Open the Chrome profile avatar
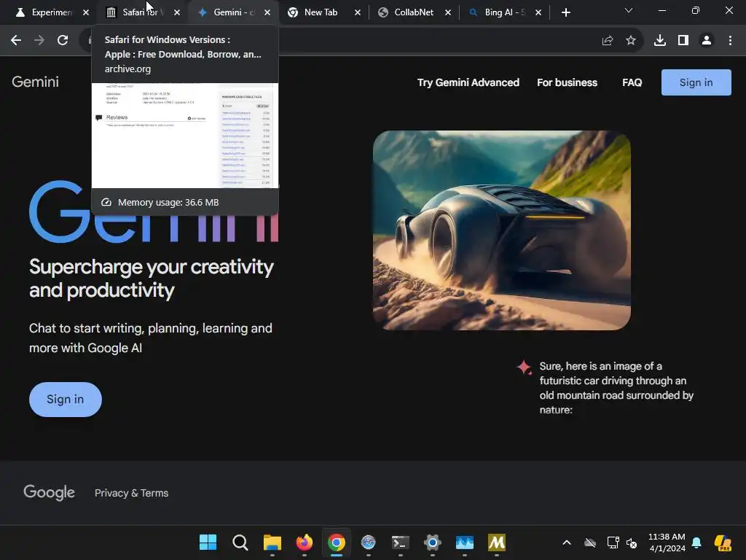The width and height of the screenshot is (746, 560). (x=707, y=41)
